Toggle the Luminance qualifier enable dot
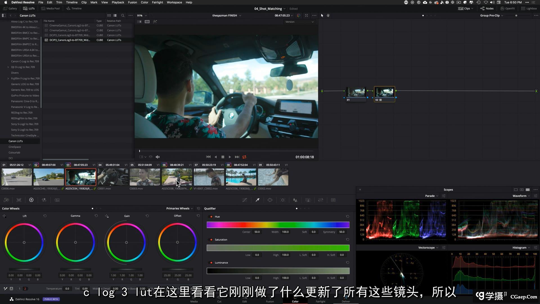 211,263
